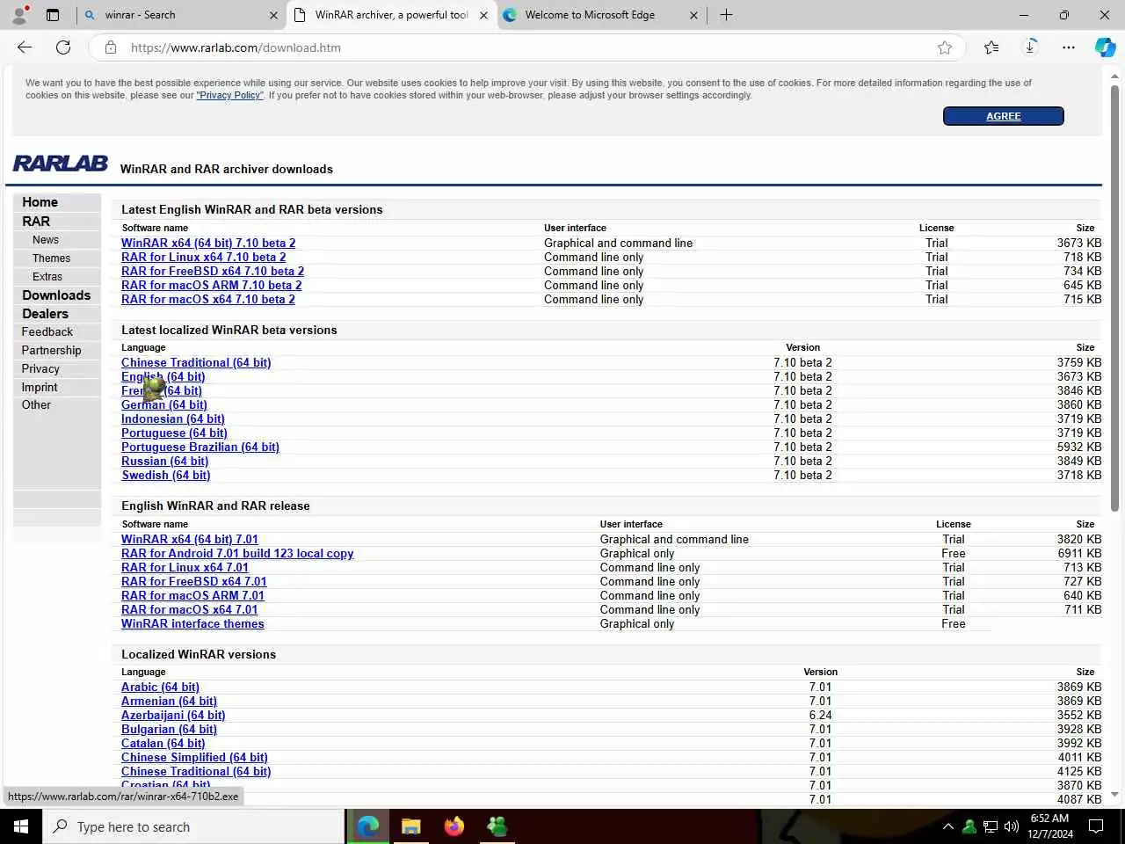Click the browser Back arrow

[x=25, y=47]
